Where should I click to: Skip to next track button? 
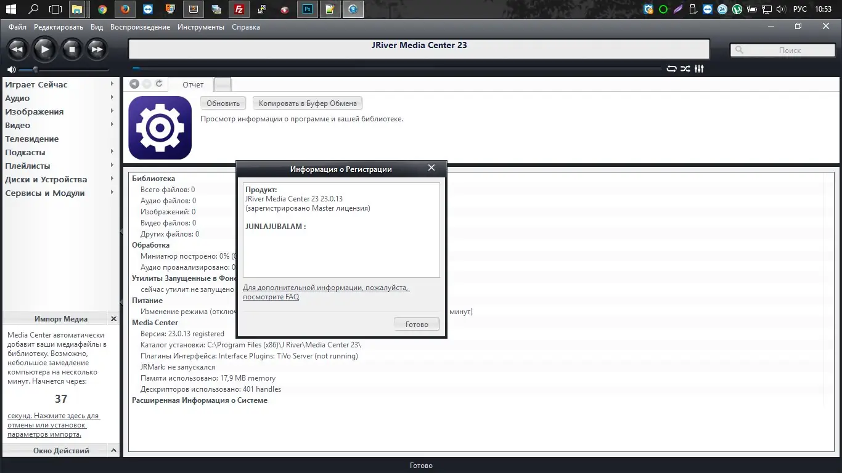click(97, 49)
